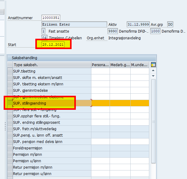Click the M.unde... column header
Screen dimensions: 187x179
(140, 65)
